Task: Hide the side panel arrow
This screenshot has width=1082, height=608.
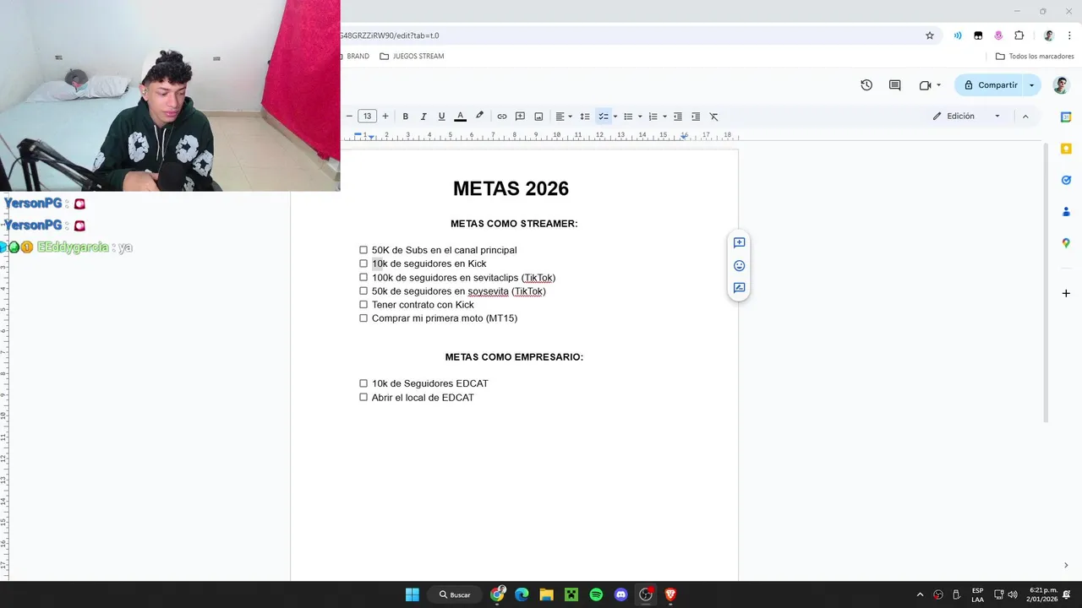Action: click(x=1066, y=565)
